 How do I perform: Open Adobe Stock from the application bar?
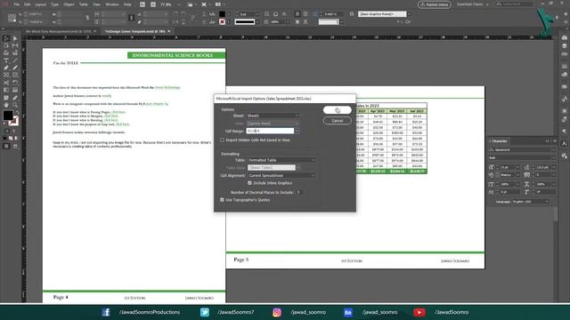coord(153,4)
